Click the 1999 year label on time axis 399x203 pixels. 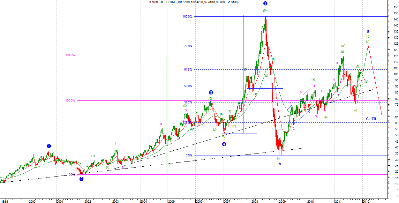pos(4,201)
